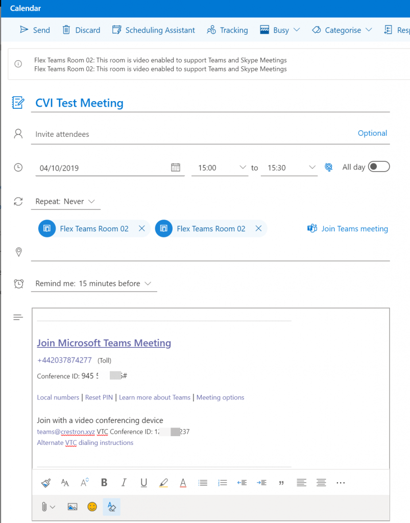Viewport: 410px width, 523px height.
Task: Open the emoji picker
Action: 92,507
